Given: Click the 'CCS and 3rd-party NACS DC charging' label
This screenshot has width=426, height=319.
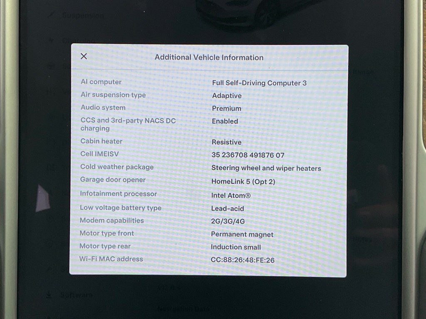Looking at the screenshot, I should [x=128, y=124].
